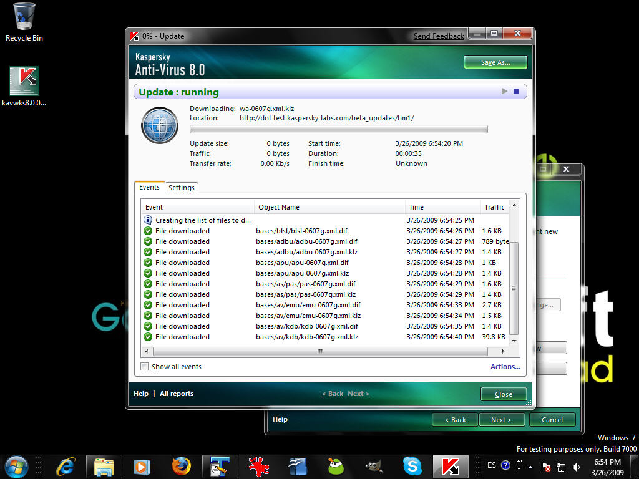Image resolution: width=639 pixels, height=479 pixels.
Task: Click the 'Next >' button in the background wizard window
Action: tap(502, 420)
